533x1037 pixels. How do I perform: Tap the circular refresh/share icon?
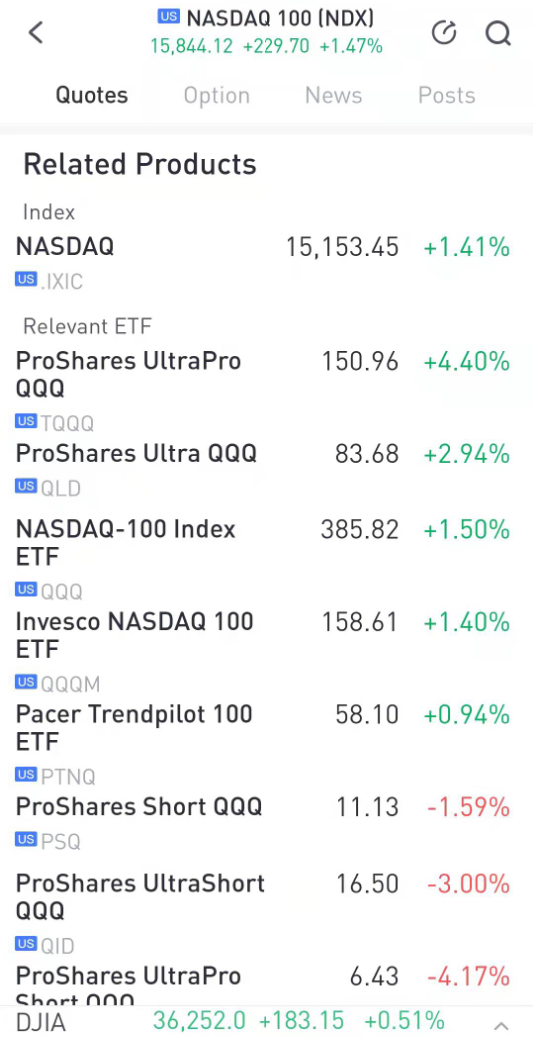tap(444, 32)
